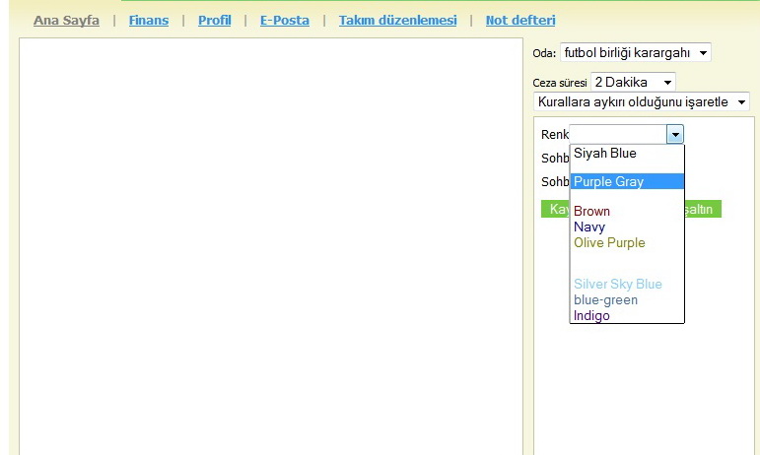Expand the Kurallara aykırı olduğunu işaretle dropdown

[641, 101]
